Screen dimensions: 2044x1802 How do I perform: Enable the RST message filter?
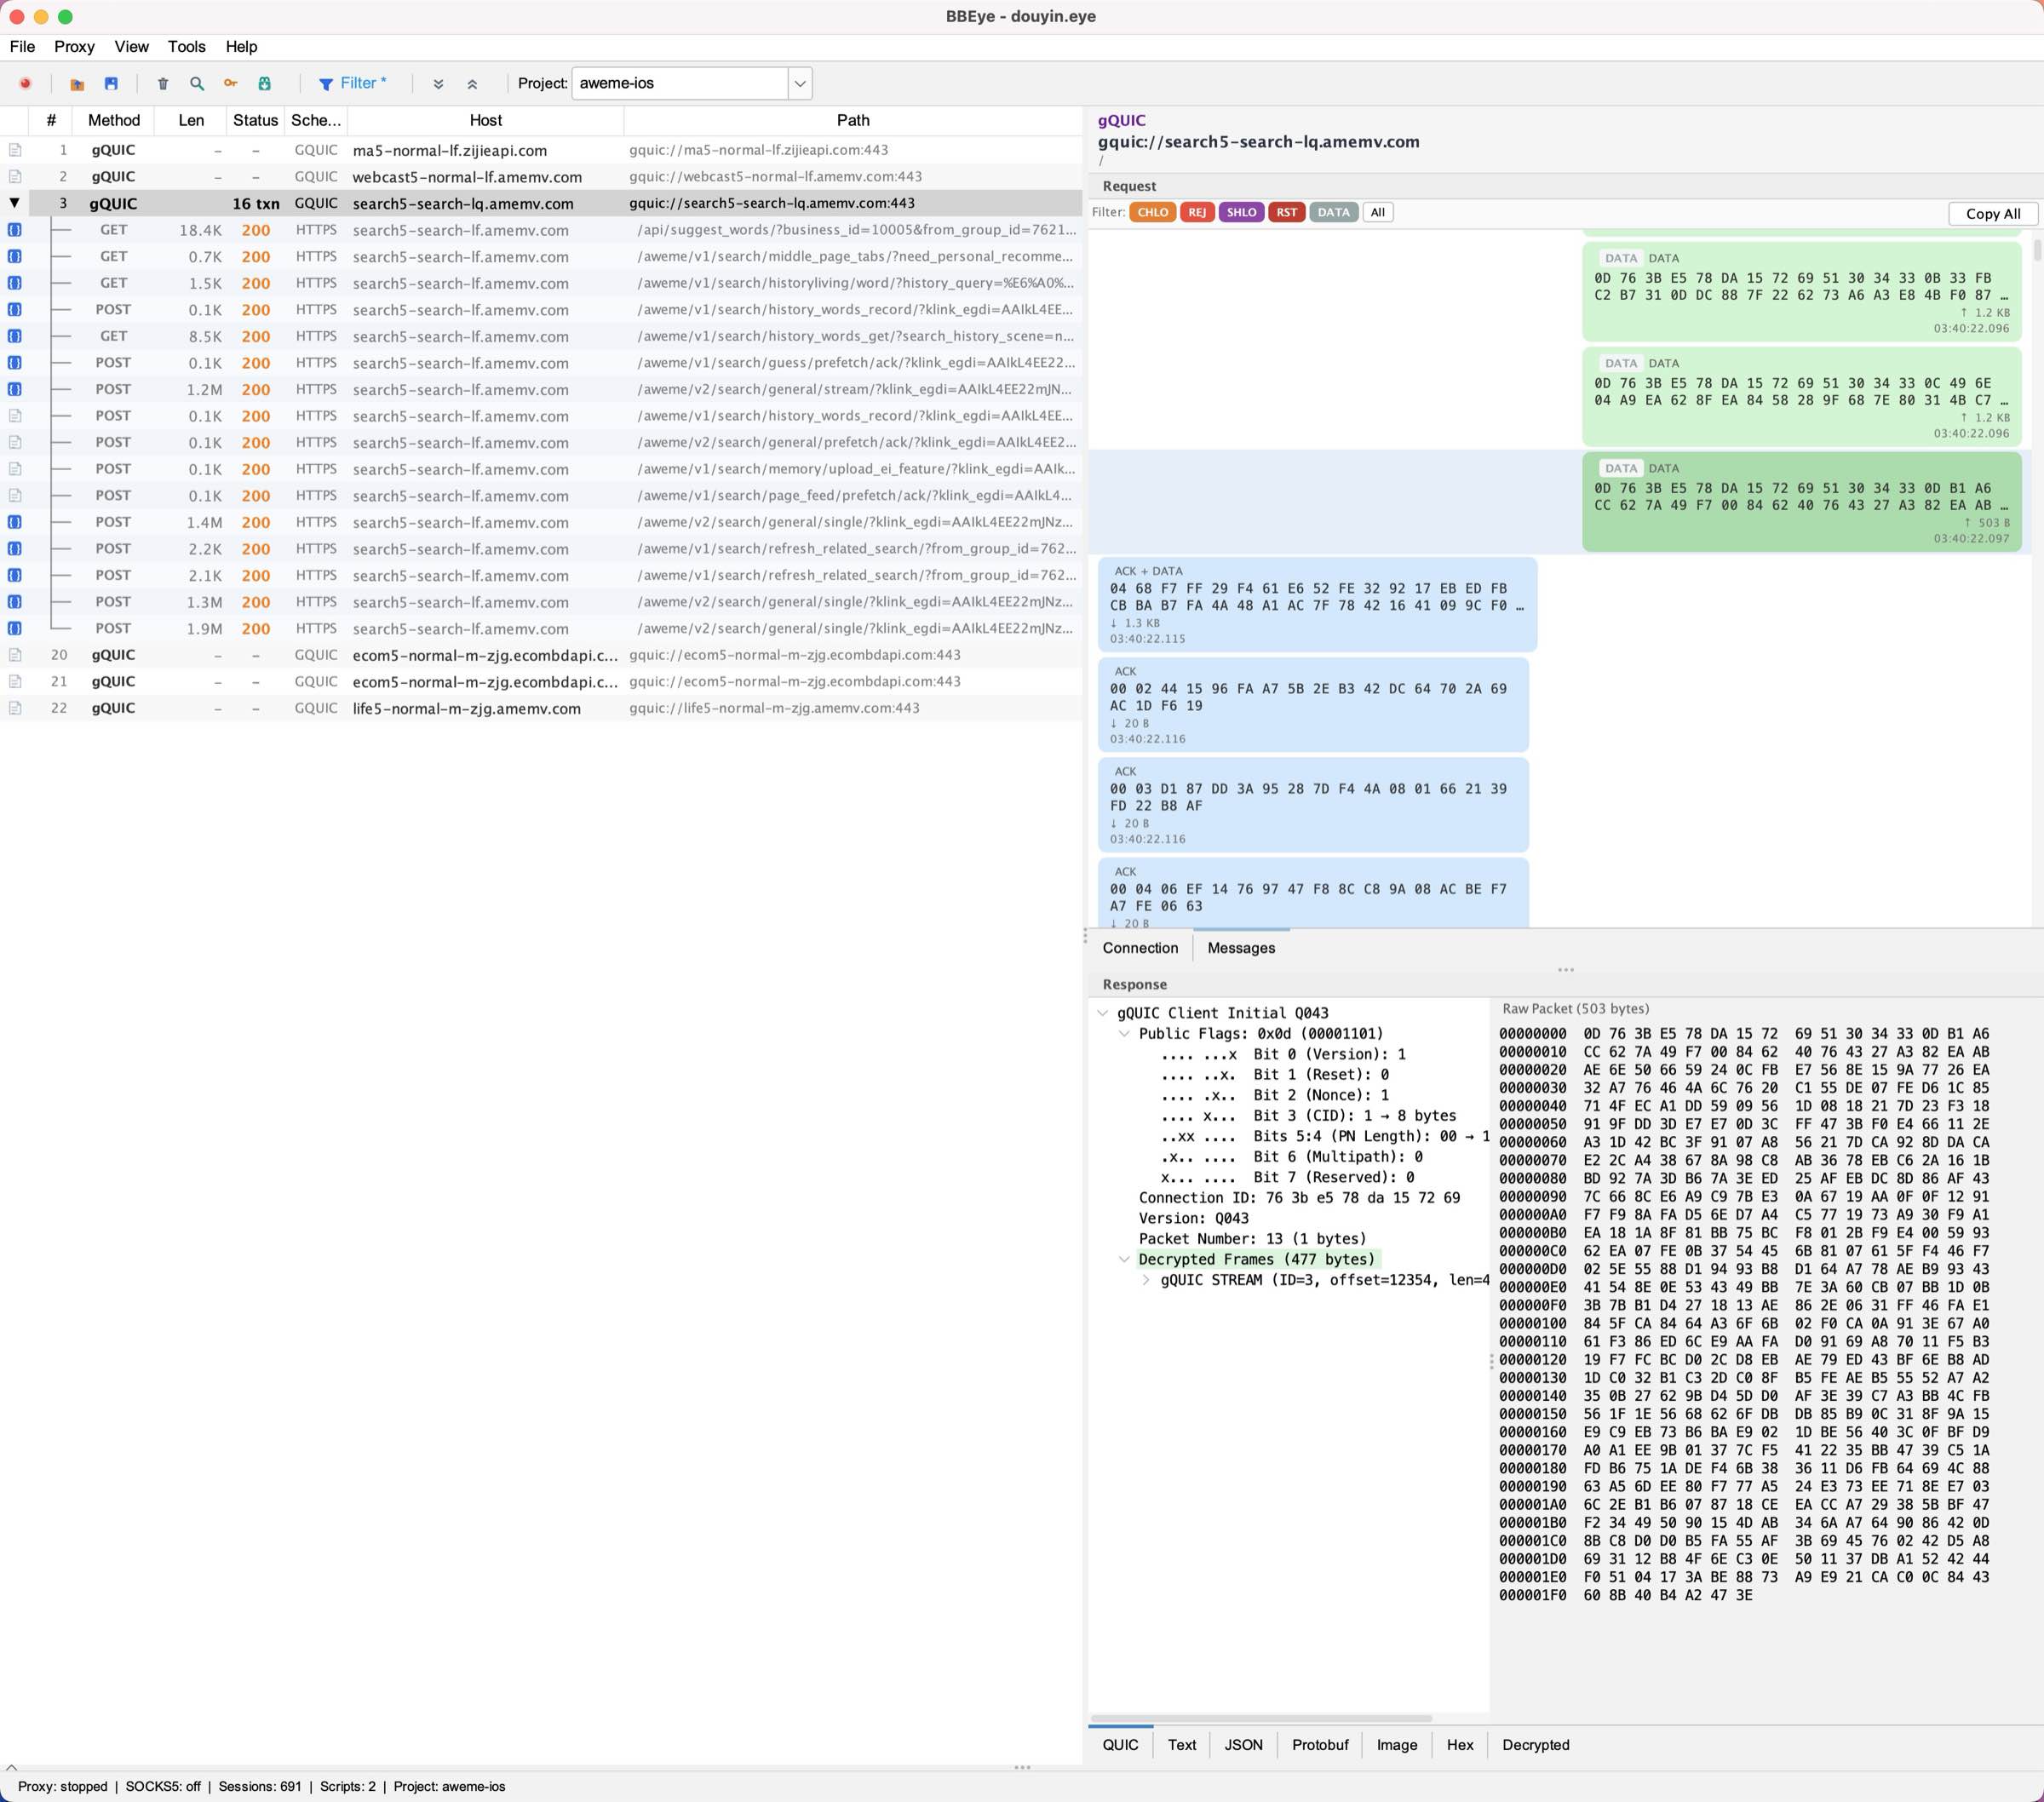(1286, 212)
